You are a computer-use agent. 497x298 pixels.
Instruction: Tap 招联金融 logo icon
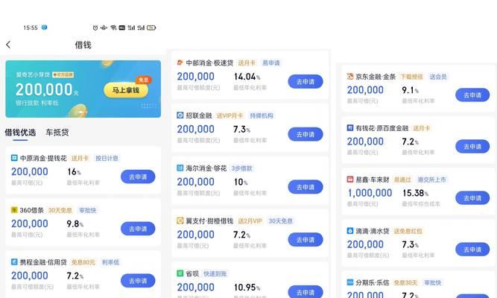pyautogui.click(x=180, y=115)
